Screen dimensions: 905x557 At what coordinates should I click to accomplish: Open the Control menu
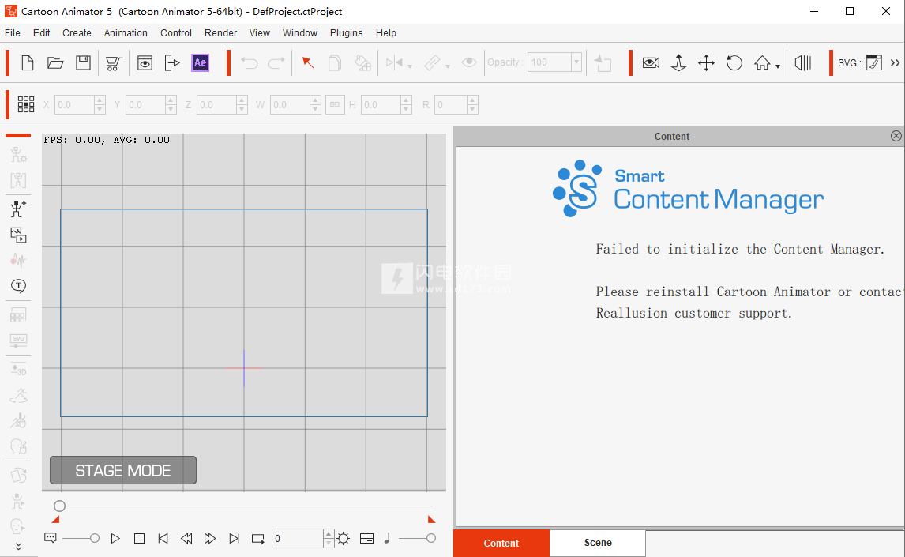click(176, 33)
